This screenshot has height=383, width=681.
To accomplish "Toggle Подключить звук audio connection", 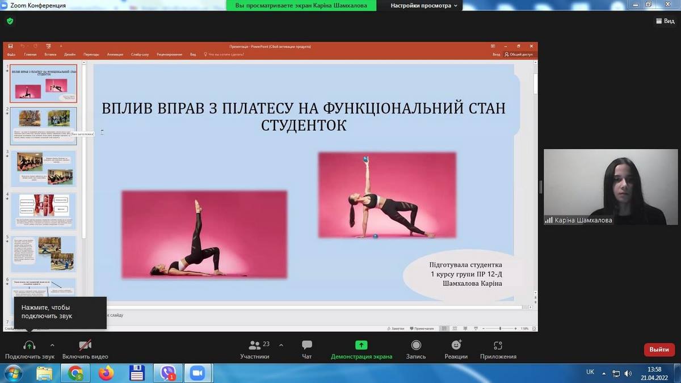I will (30, 345).
